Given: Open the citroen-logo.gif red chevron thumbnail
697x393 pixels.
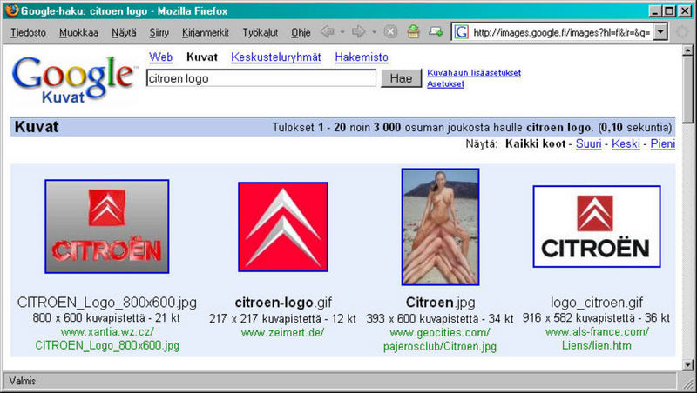Looking at the screenshot, I should point(283,227).
